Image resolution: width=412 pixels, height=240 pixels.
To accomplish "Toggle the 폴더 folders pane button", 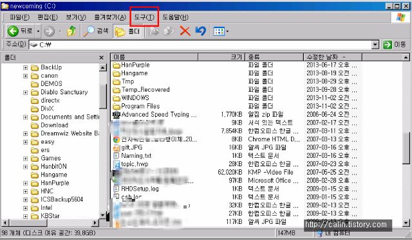I will (127, 31).
